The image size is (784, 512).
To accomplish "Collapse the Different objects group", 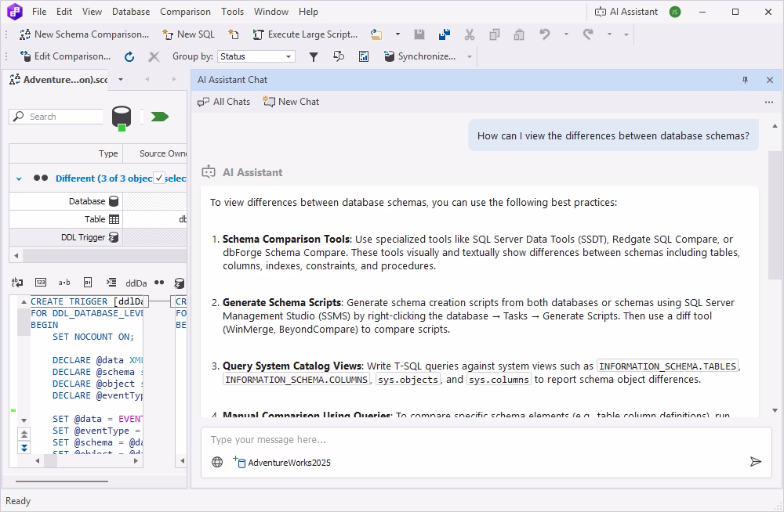I will [19, 178].
